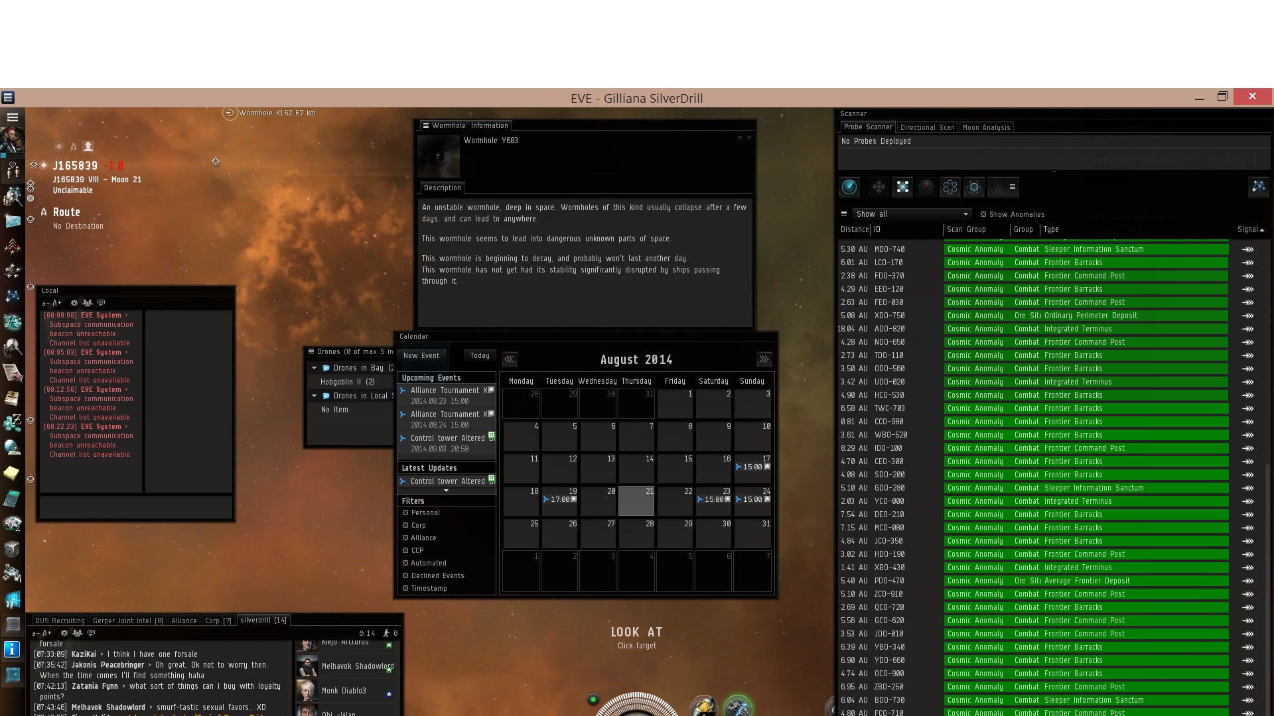Click the New Event button
The width and height of the screenshot is (1274, 716).
[x=421, y=356]
